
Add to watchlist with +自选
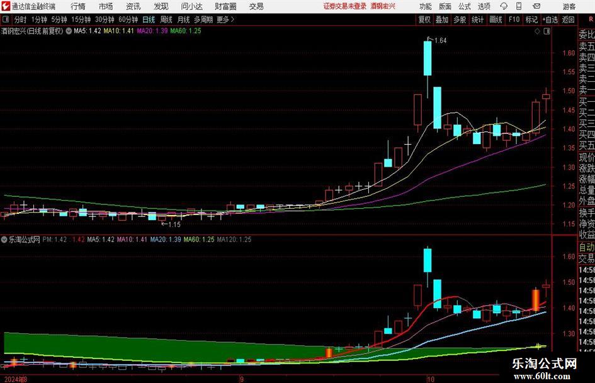(x=550, y=19)
